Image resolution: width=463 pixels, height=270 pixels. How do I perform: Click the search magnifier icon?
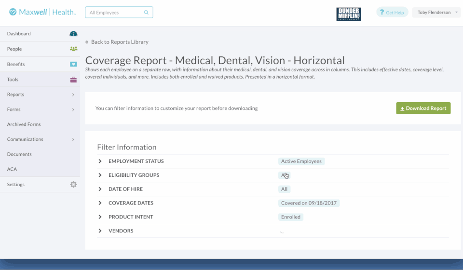click(147, 13)
